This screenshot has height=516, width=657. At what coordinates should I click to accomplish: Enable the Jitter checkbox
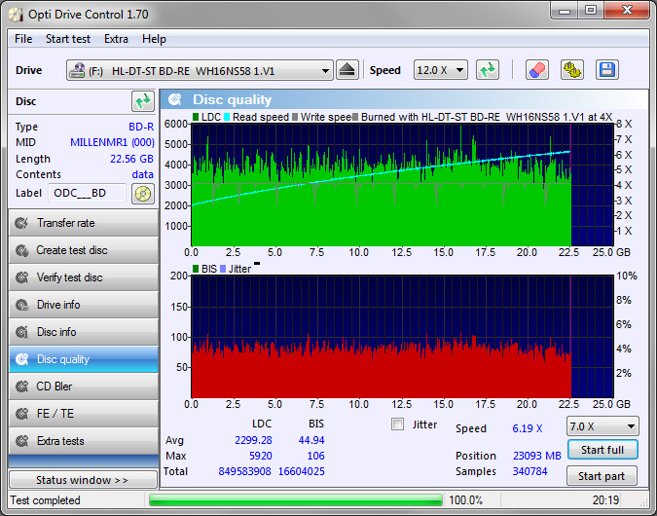pos(397,424)
